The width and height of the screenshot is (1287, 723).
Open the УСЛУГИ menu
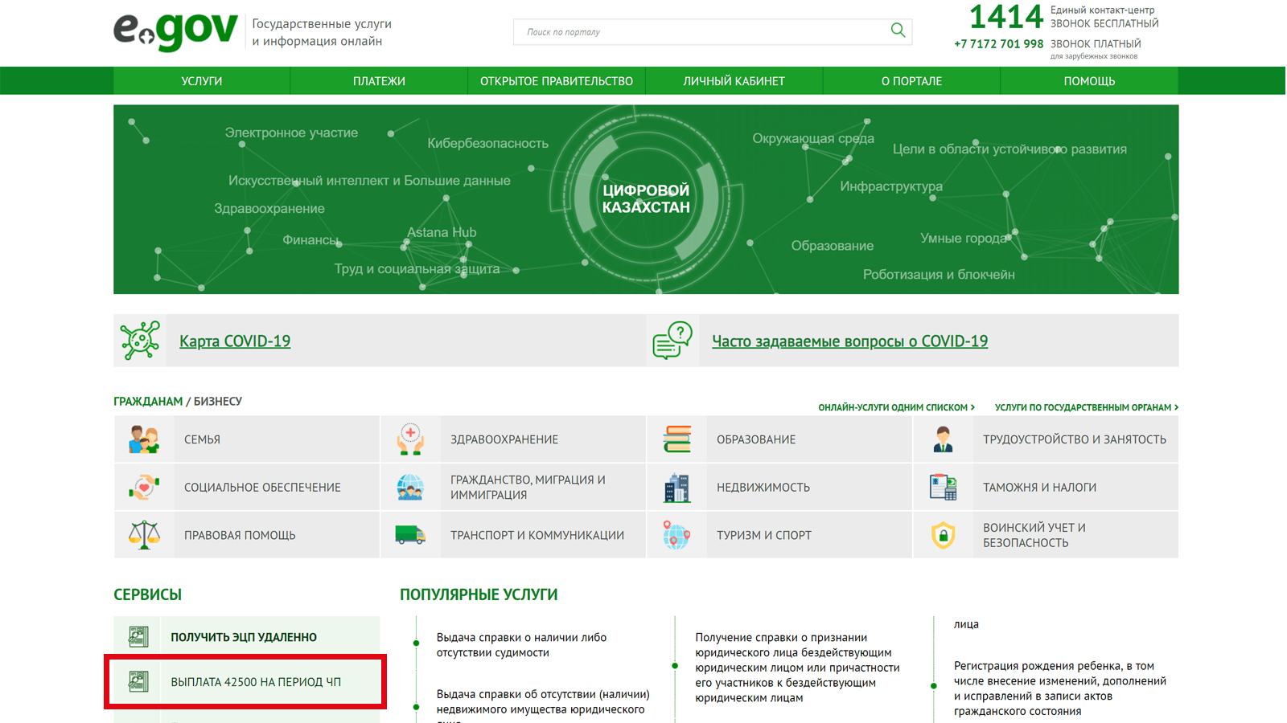click(202, 81)
